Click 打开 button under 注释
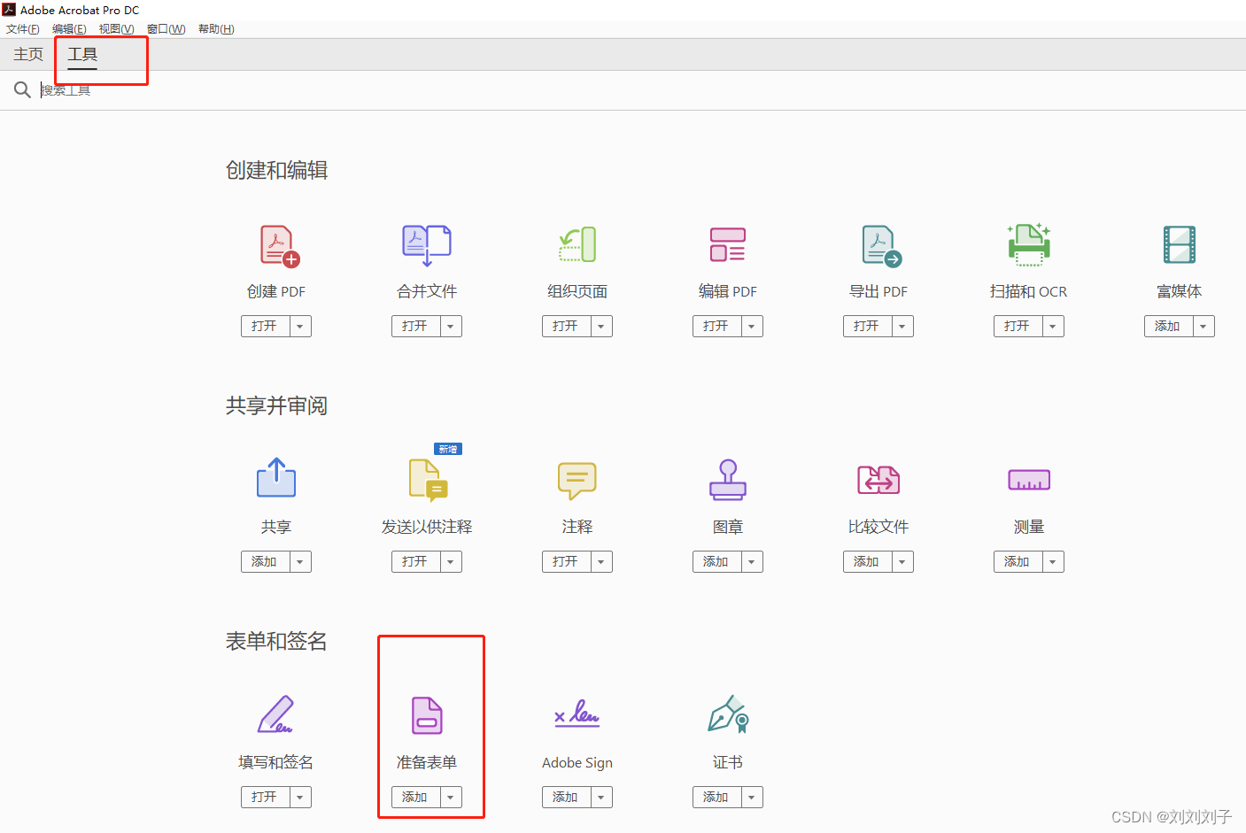This screenshot has height=833, width=1246. [x=567, y=561]
